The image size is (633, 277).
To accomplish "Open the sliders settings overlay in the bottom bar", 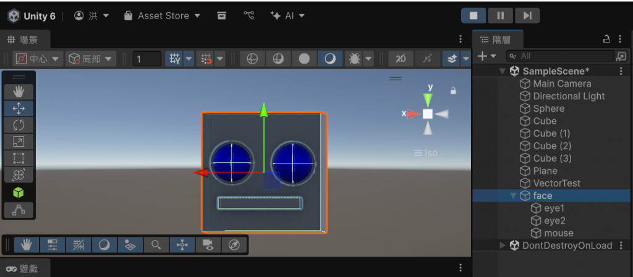I will (x=53, y=245).
